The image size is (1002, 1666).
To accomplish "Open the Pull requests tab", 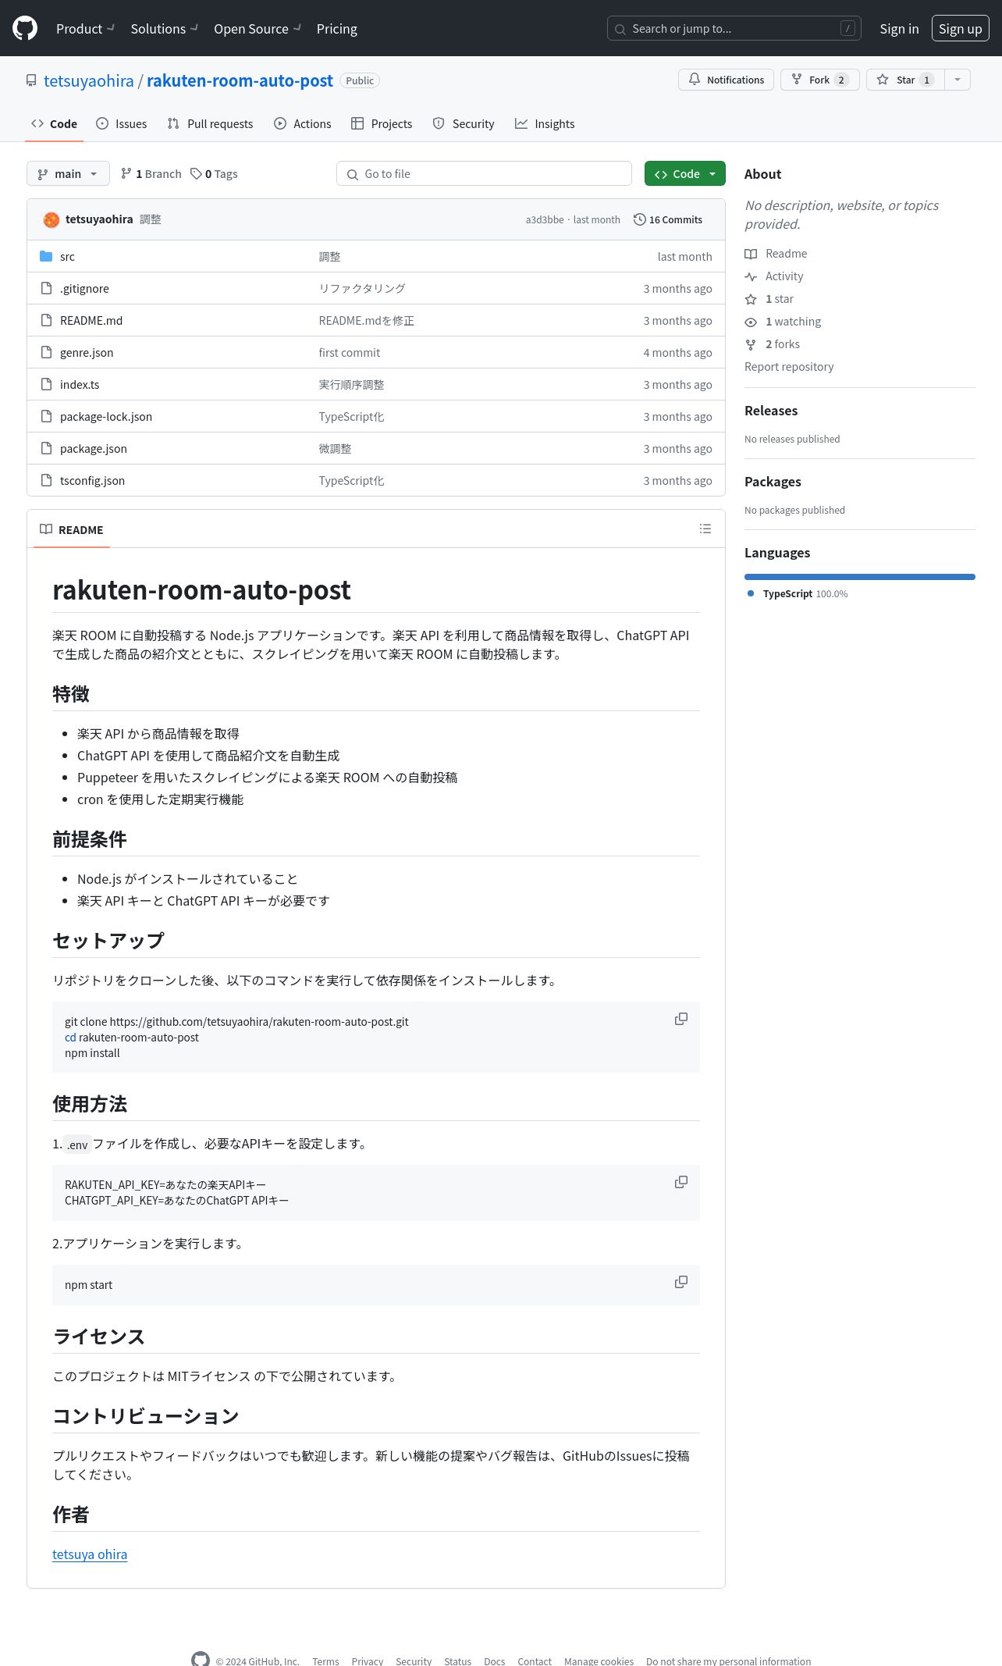I will (x=210, y=123).
